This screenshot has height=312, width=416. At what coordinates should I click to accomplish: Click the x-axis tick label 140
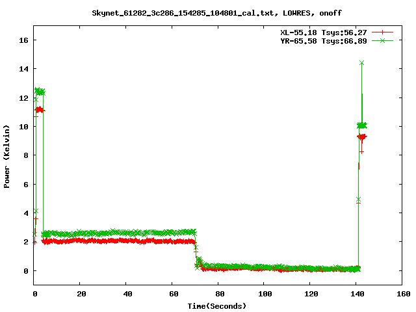(x=357, y=294)
